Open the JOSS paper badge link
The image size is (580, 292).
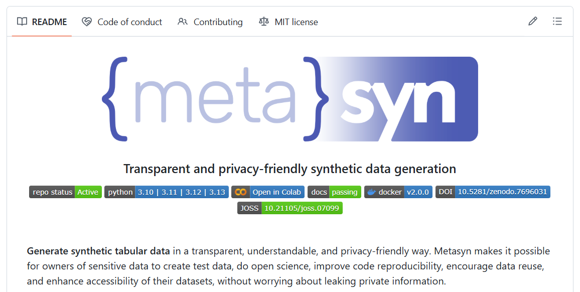point(290,208)
